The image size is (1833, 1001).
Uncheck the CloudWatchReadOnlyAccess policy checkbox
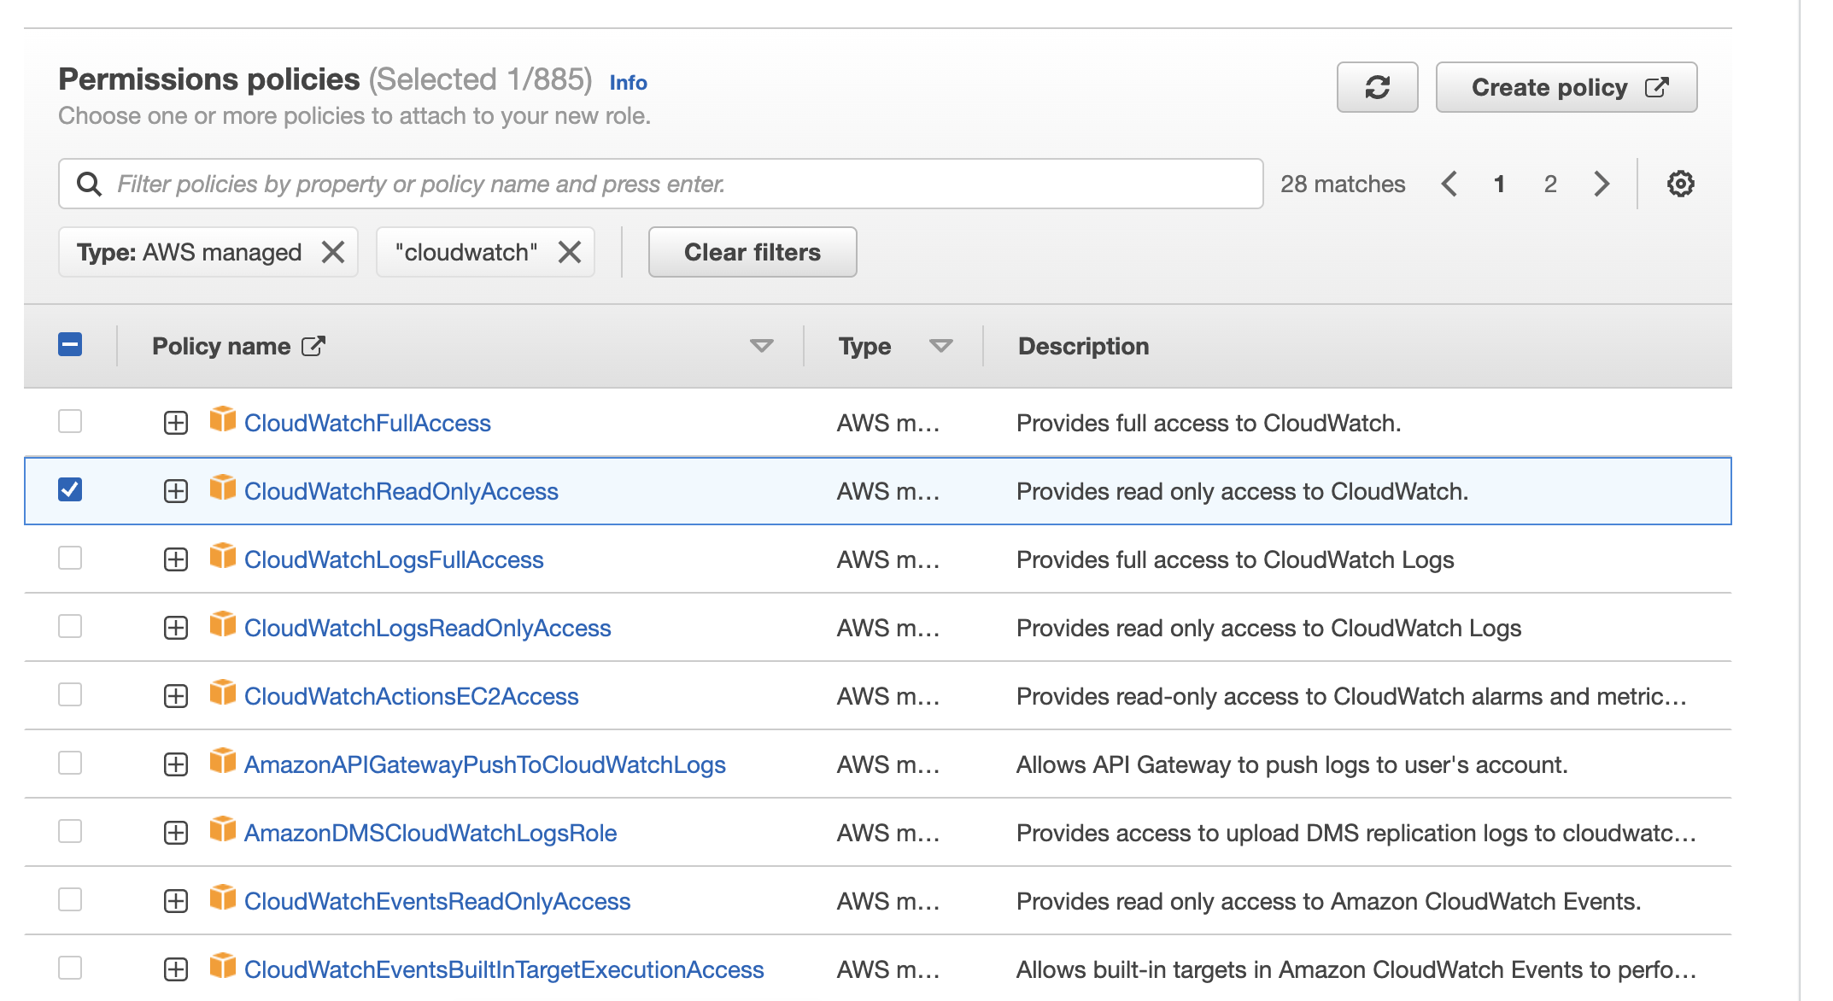(x=70, y=489)
